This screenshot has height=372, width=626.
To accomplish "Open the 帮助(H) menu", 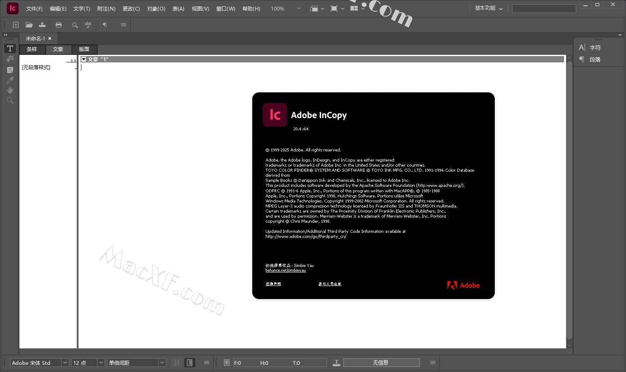I will [251, 8].
